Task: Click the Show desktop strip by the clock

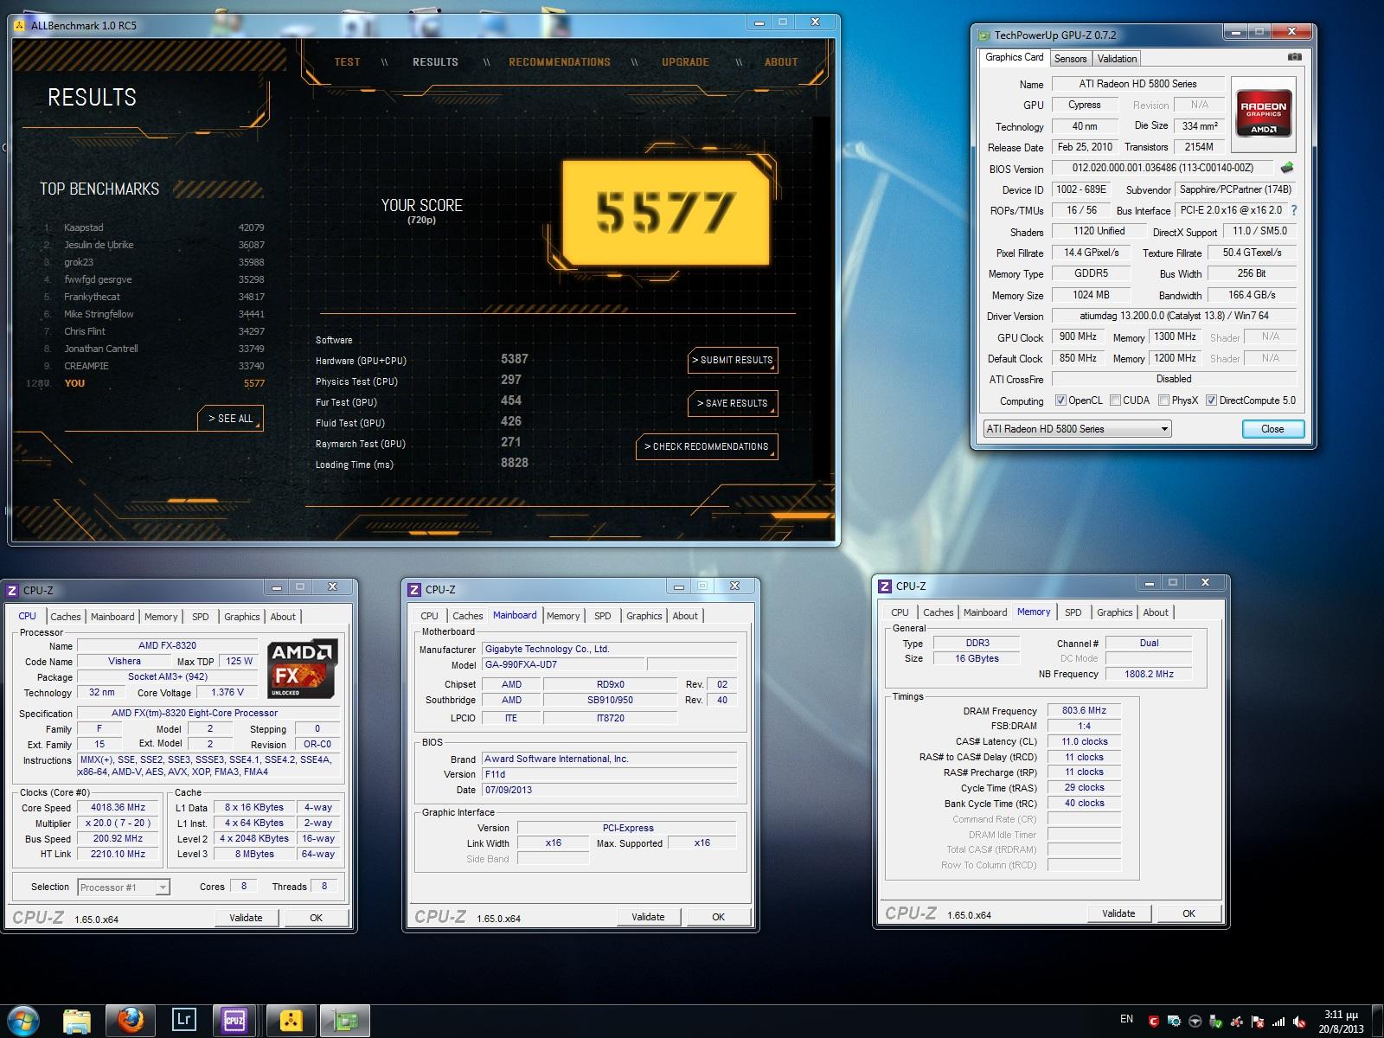Action: [1378, 1022]
